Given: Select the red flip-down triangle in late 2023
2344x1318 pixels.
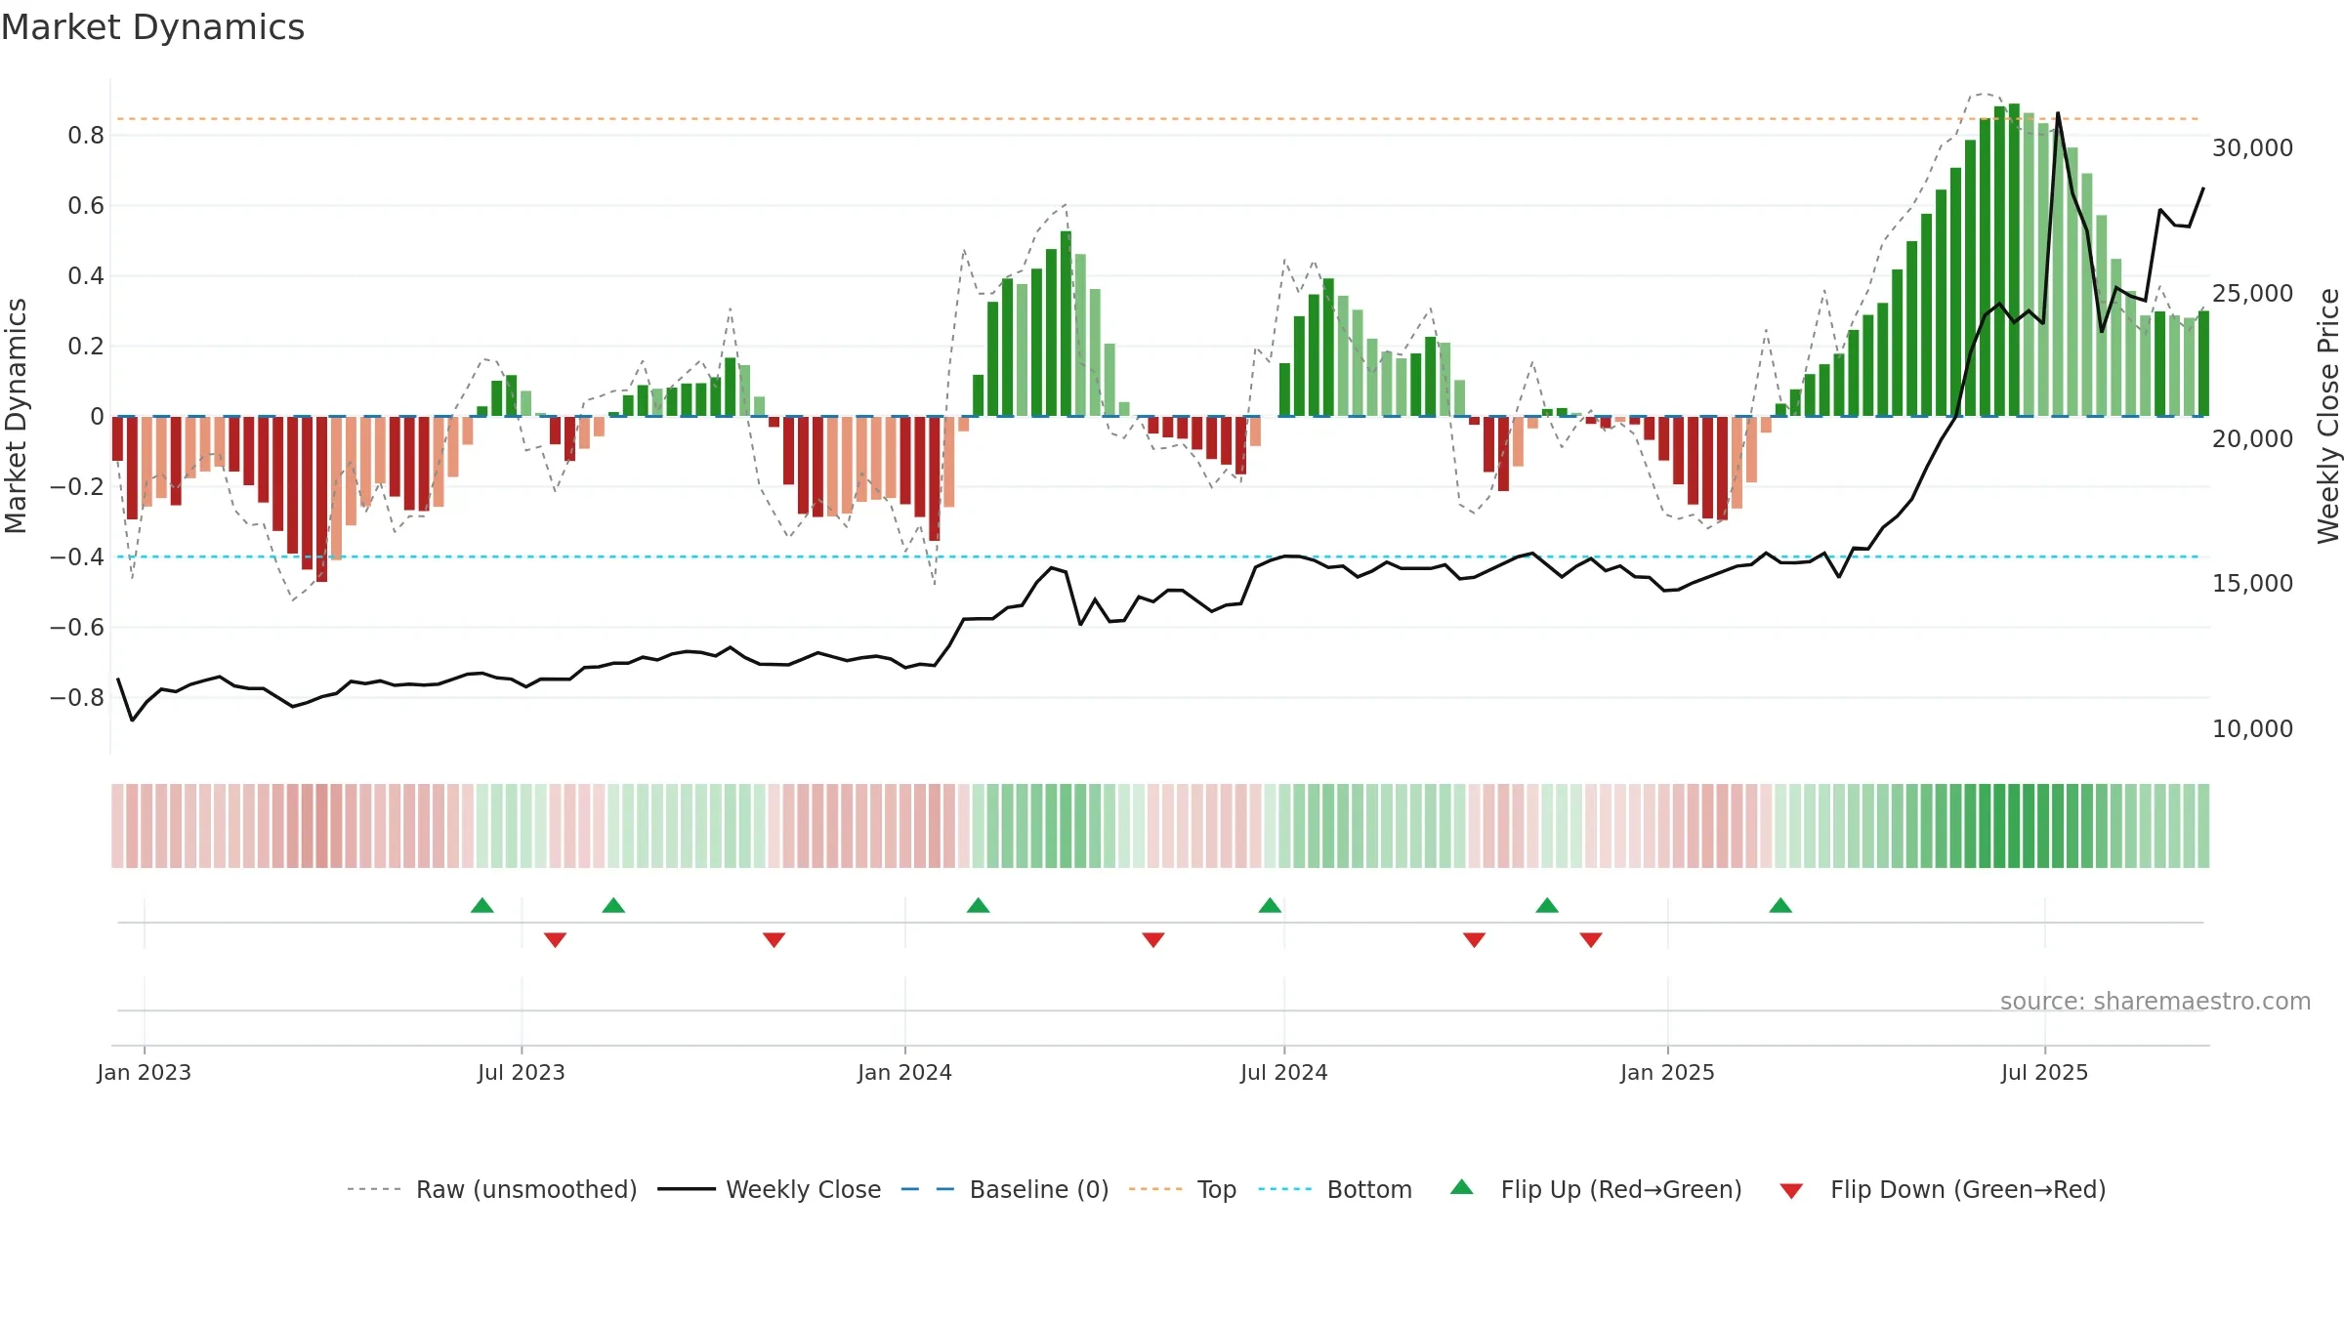Looking at the screenshot, I should (x=774, y=939).
